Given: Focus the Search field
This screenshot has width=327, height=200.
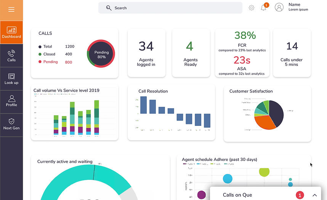Looking at the screenshot, I should click(x=170, y=8).
